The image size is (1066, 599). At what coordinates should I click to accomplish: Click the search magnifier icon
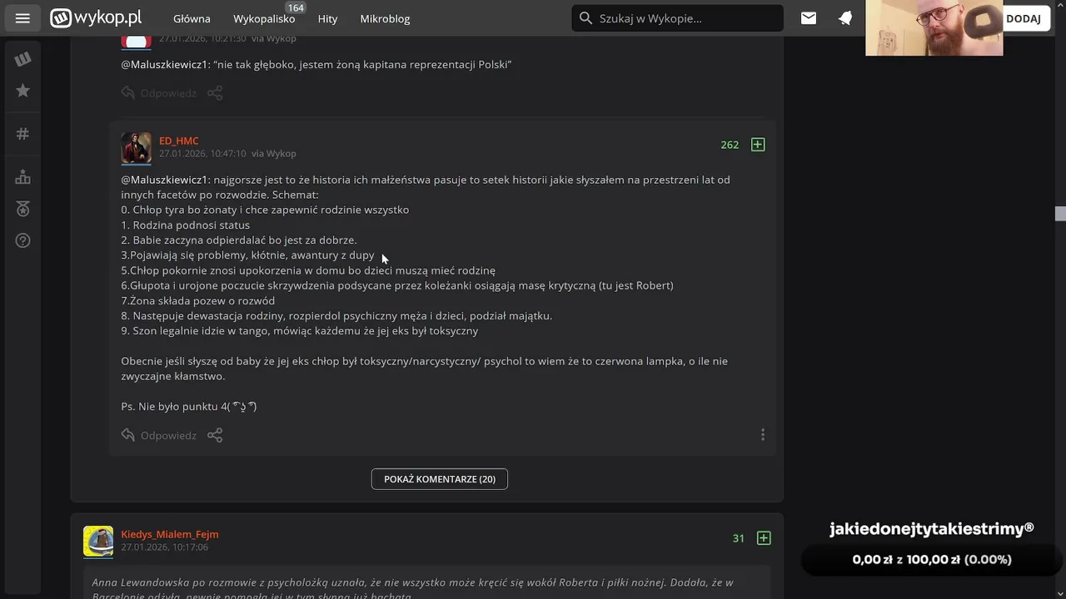[585, 18]
